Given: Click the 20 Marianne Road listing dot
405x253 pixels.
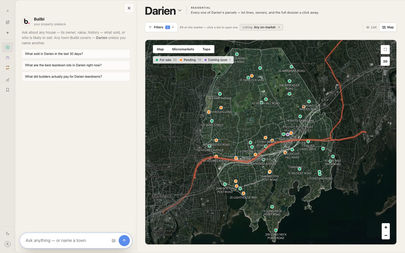Looking at the screenshot, I should point(291,67).
